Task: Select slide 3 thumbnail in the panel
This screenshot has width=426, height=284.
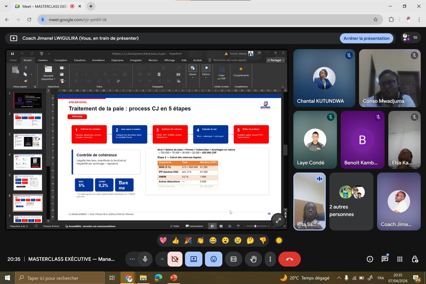Action: tap(28, 141)
